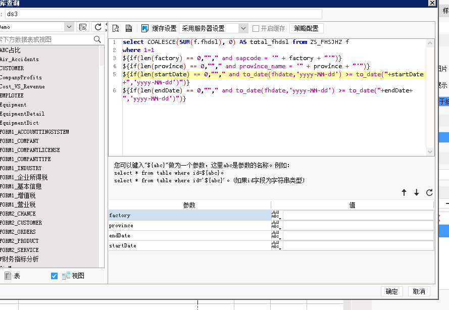Select the FORM1_基本信息 table
This screenshot has height=310, width=449.
click(21, 186)
